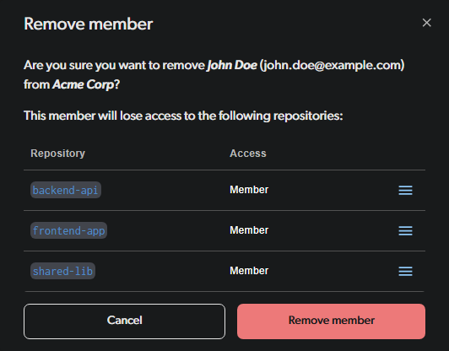Click the Member access value for shared-lib
Viewport: 449px width, 351px height.
[x=249, y=271]
